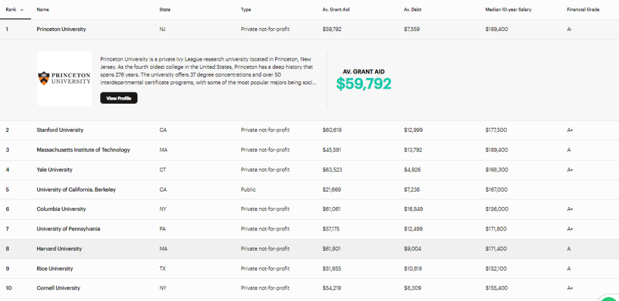Expand Massachusetts Institute of Technology row
Viewport: 619px width, 301px height.
pyautogui.click(x=83, y=150)
